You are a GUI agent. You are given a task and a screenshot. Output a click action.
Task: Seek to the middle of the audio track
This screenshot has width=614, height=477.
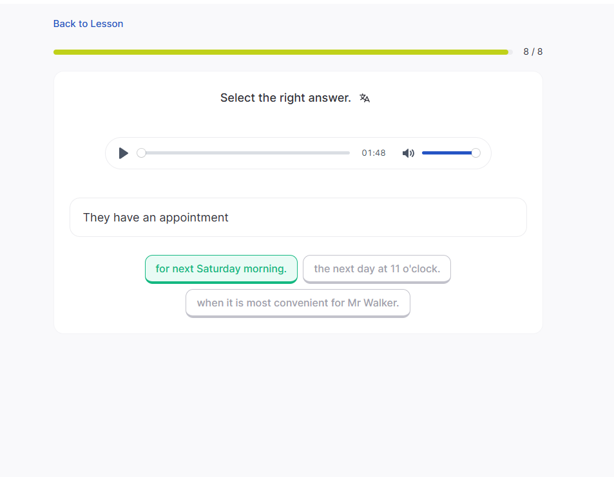[245, 153]
